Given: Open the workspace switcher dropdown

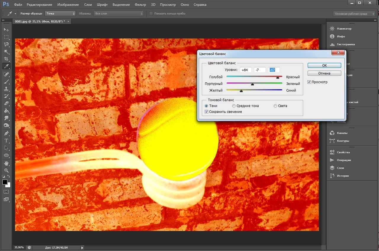Looking at the screenshot, I should point(354,14).
